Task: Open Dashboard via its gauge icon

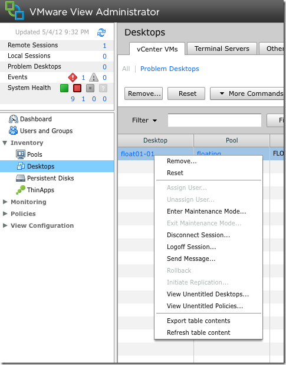Action: (14, 119)
